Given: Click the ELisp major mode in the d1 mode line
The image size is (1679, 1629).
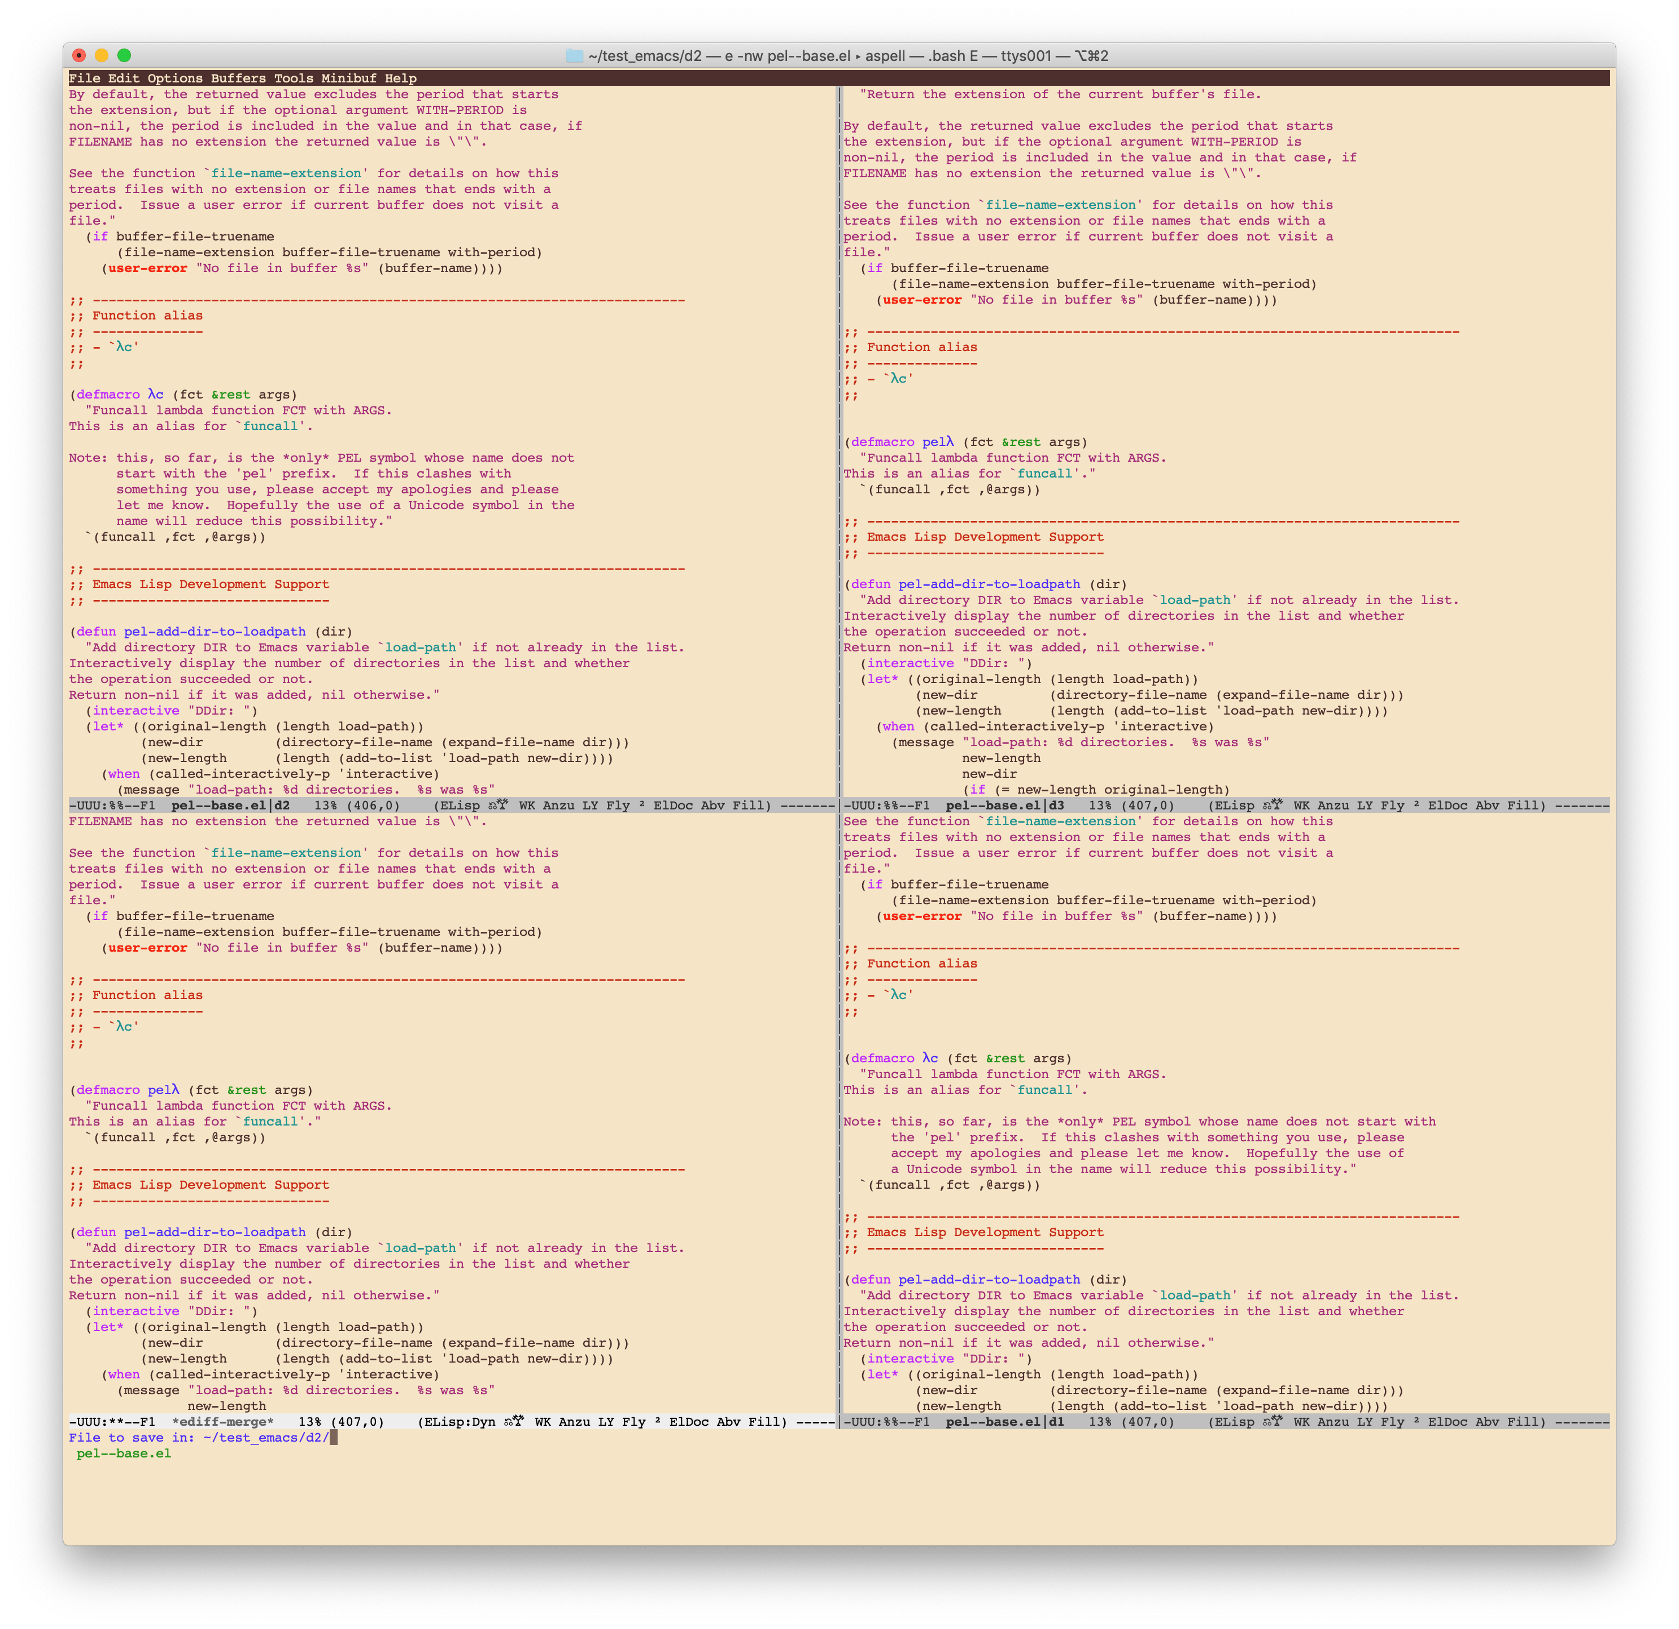Looking at the screenshot, I should (1235, 1422).
